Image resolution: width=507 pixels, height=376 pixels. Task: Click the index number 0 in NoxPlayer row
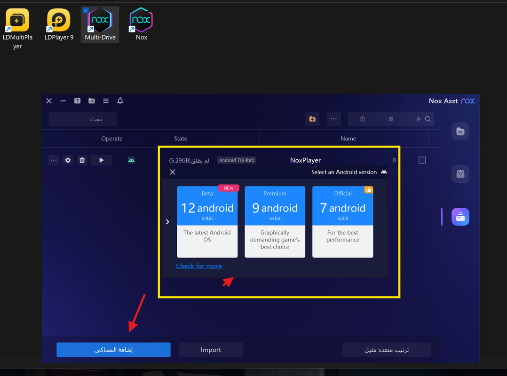(x=394, y=160)
